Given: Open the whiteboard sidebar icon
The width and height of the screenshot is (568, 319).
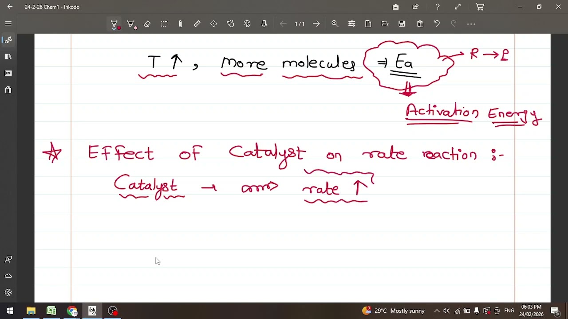Looking at the screenshot, I should click(8, 73).
